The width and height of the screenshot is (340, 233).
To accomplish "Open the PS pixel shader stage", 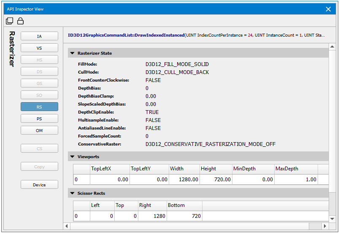I will point(39,119).
